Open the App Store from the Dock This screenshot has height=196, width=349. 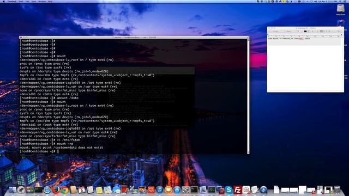click(177, 190)
